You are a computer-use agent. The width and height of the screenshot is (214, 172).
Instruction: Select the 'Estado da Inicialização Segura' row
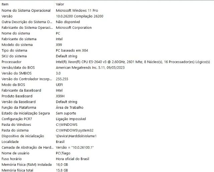(x=26, y=113)
